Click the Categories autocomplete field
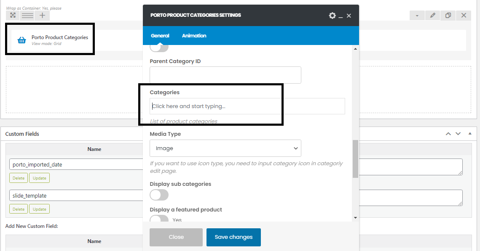Viewport: 480px width, 251px height. (x=247, y=106)
